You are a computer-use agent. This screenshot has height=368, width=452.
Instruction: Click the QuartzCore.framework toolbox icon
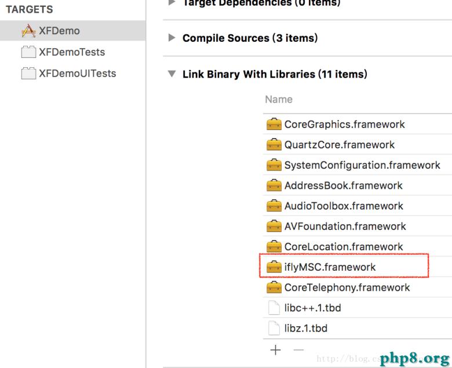[274, 145]
